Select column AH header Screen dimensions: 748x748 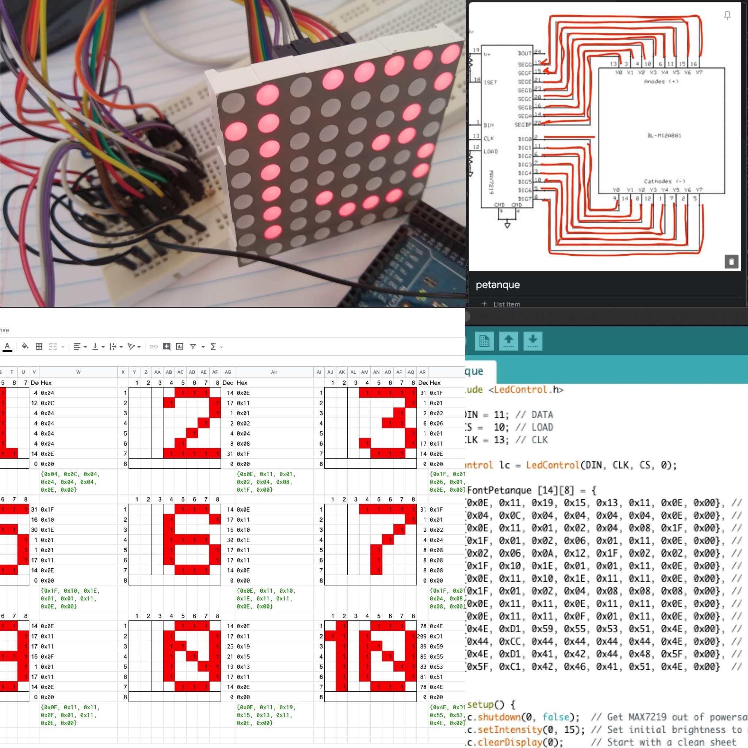click(x=274, y=372)
